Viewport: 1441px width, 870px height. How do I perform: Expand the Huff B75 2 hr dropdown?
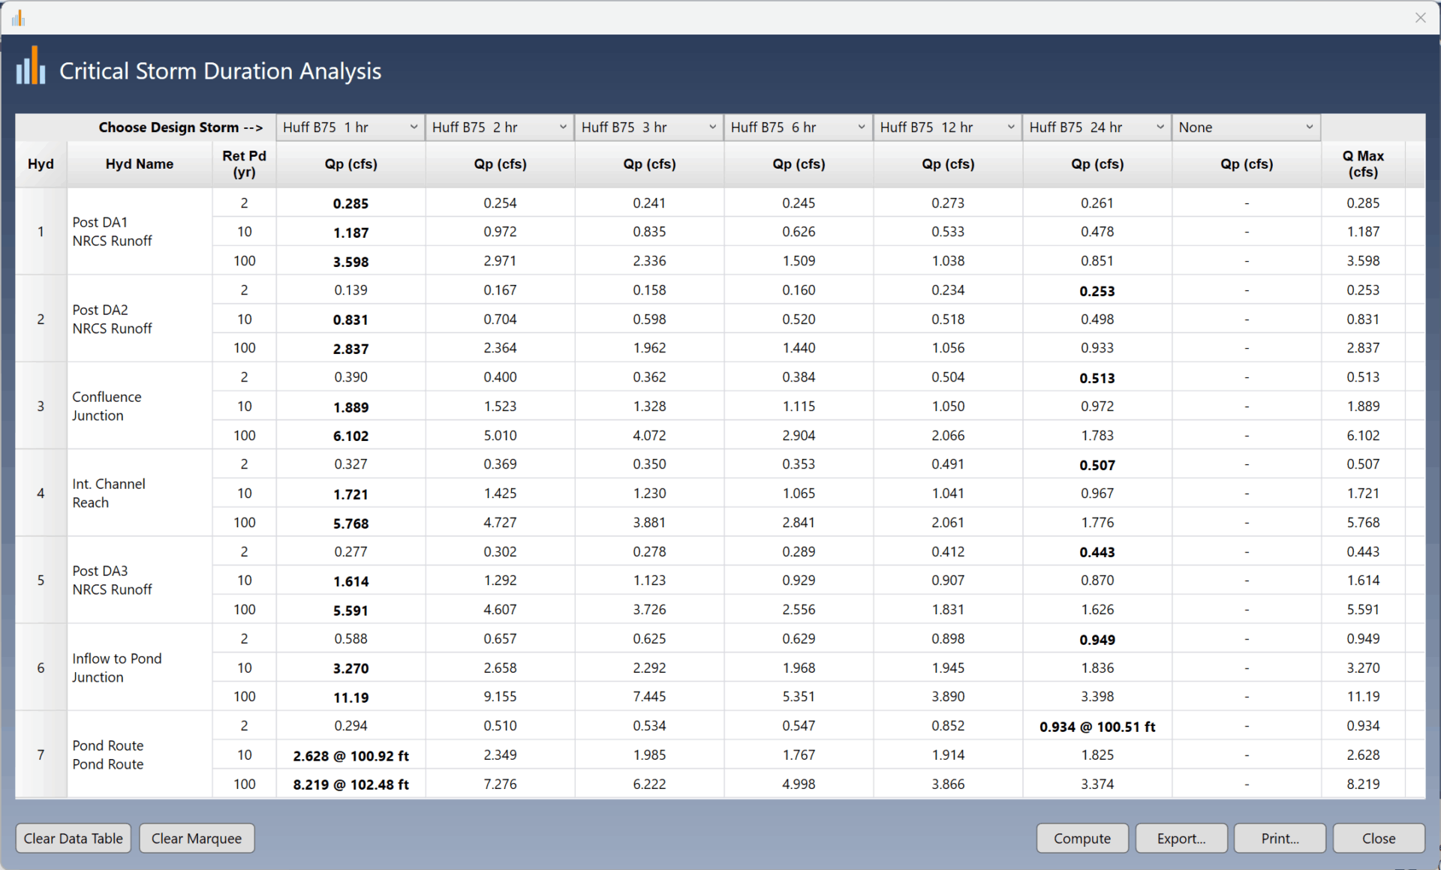click(499, 127)
